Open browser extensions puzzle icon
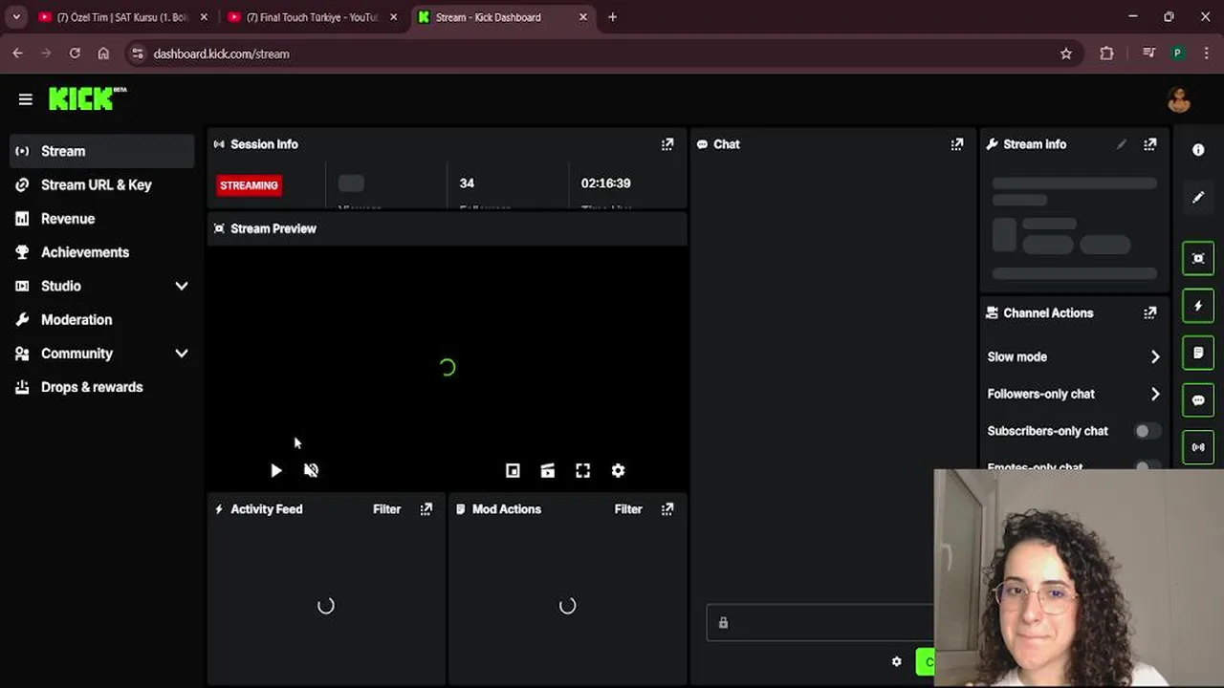This screenshot has width=1224, height=688. point(1106,54)
